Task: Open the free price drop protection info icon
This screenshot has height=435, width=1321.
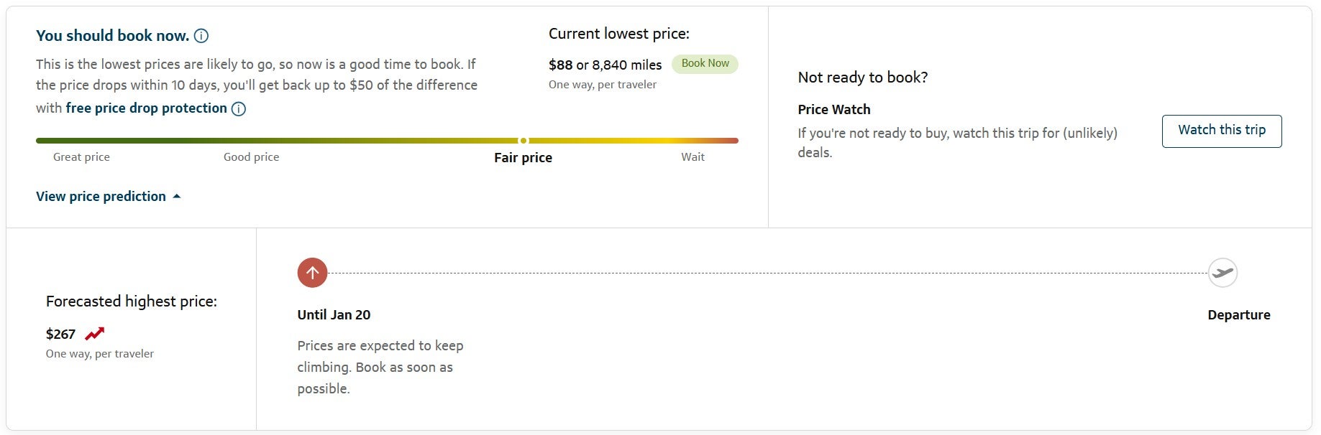Action: [239, 108]
